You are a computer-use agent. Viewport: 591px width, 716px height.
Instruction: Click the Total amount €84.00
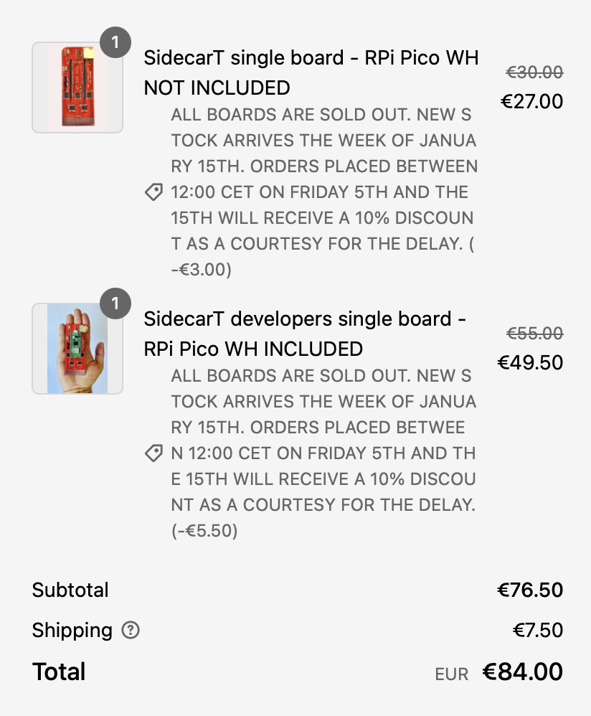pos(522,672)
